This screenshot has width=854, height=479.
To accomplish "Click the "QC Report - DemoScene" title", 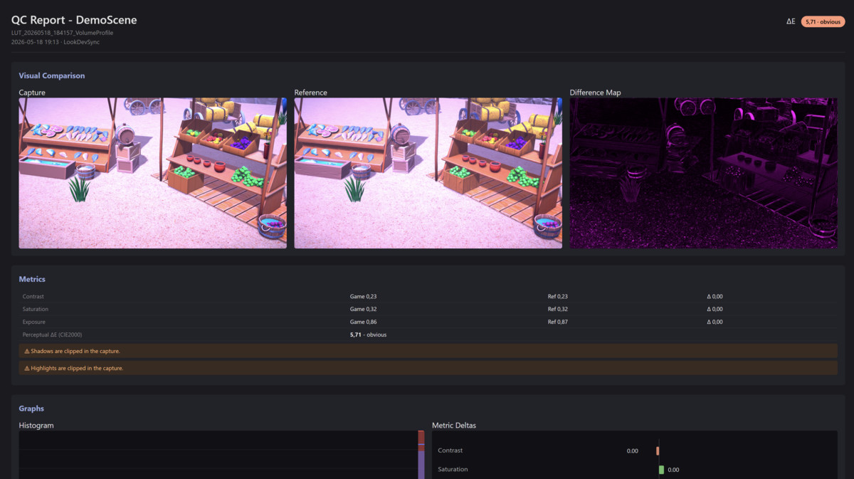I will coord(74,20).
